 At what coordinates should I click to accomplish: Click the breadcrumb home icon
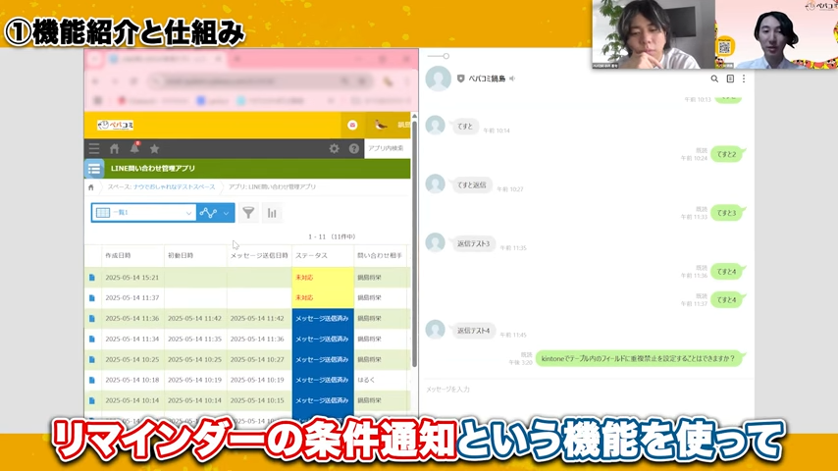point(91,187)
